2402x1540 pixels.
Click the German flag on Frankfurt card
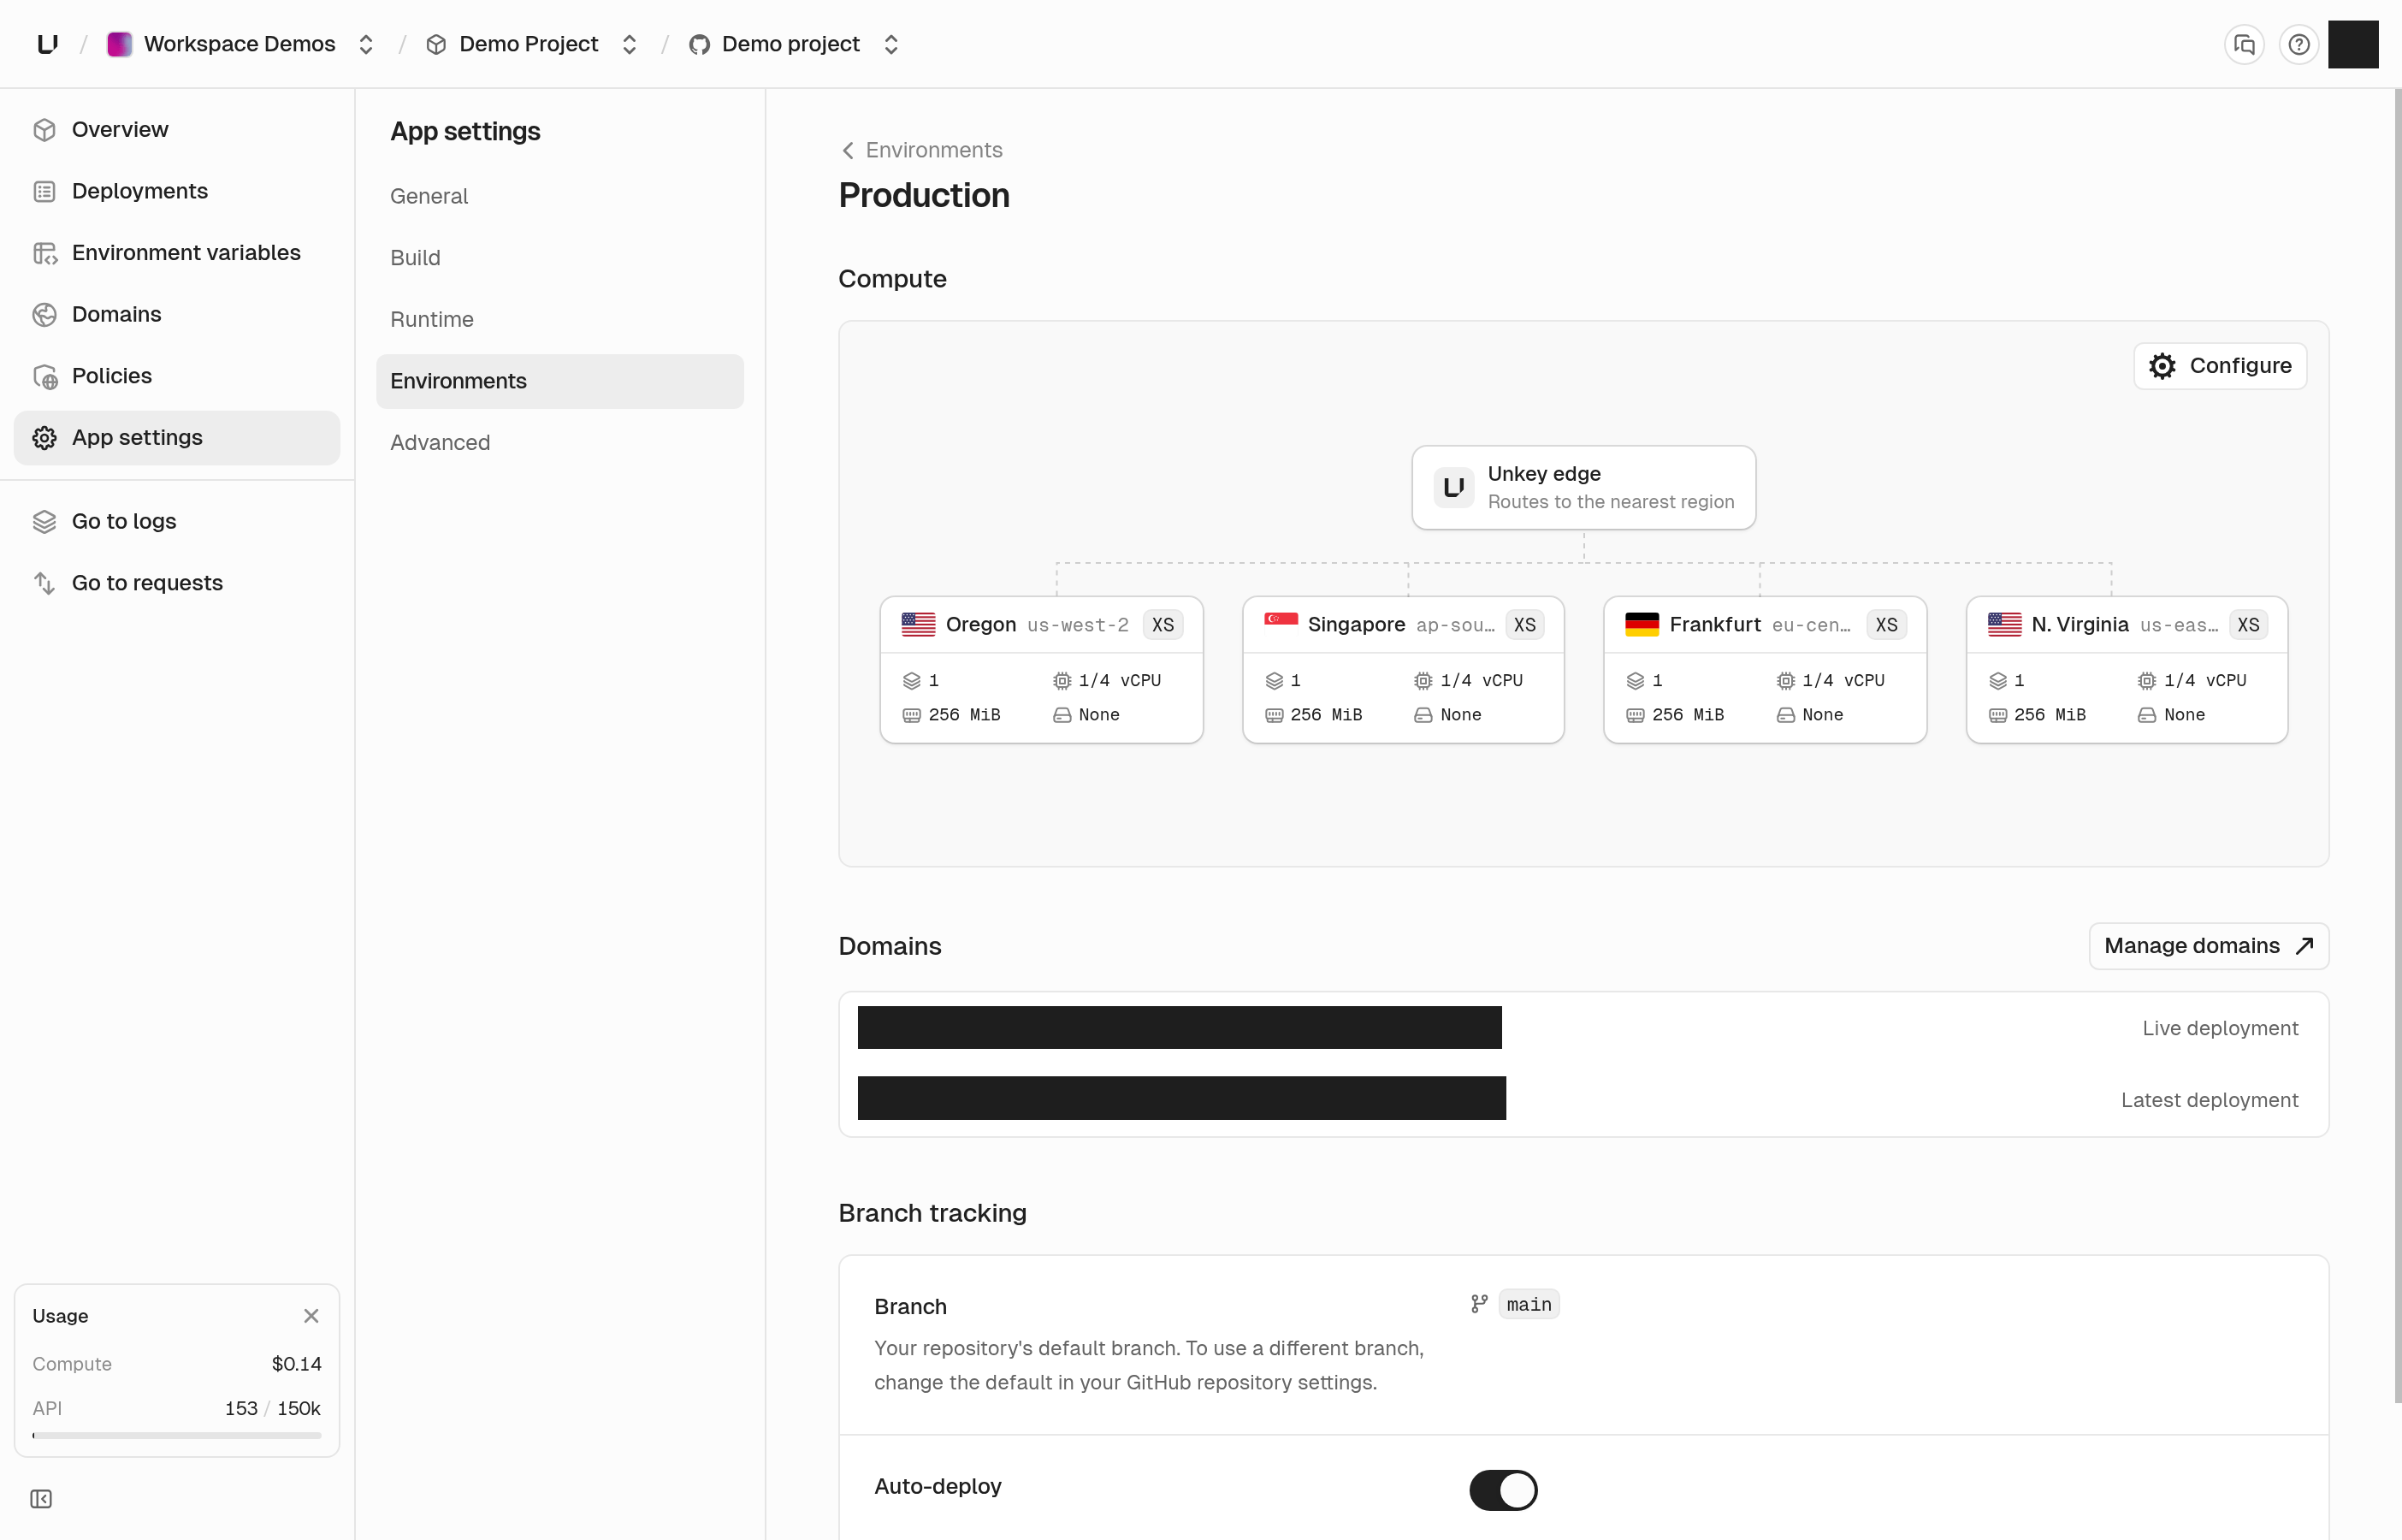1642,625
